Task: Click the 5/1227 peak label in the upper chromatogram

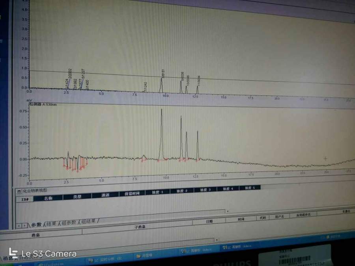Action: (x=83, y=74)
